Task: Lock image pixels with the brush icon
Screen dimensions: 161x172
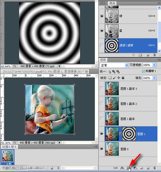Action: pos(114,78)
